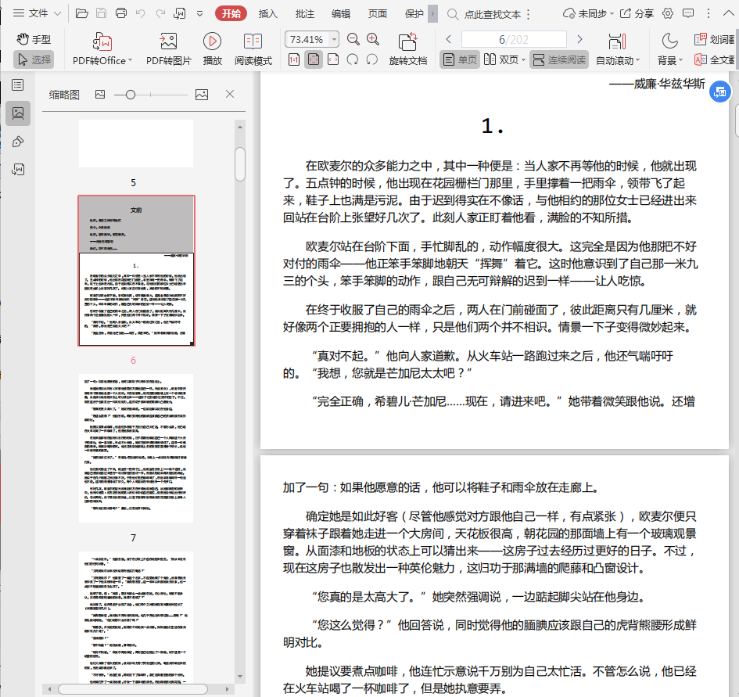
Task: Click the redo arrow icon
Action: tap(160, 13)
